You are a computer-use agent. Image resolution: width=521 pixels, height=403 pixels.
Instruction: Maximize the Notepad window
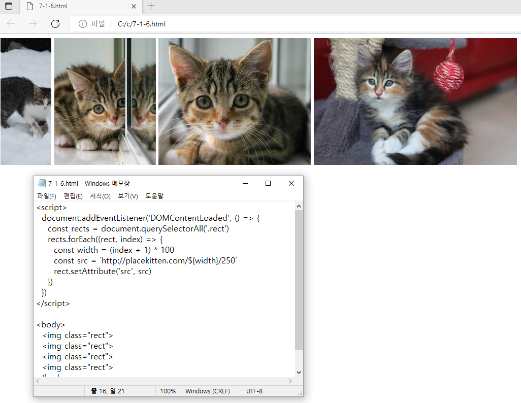[268, 183]
